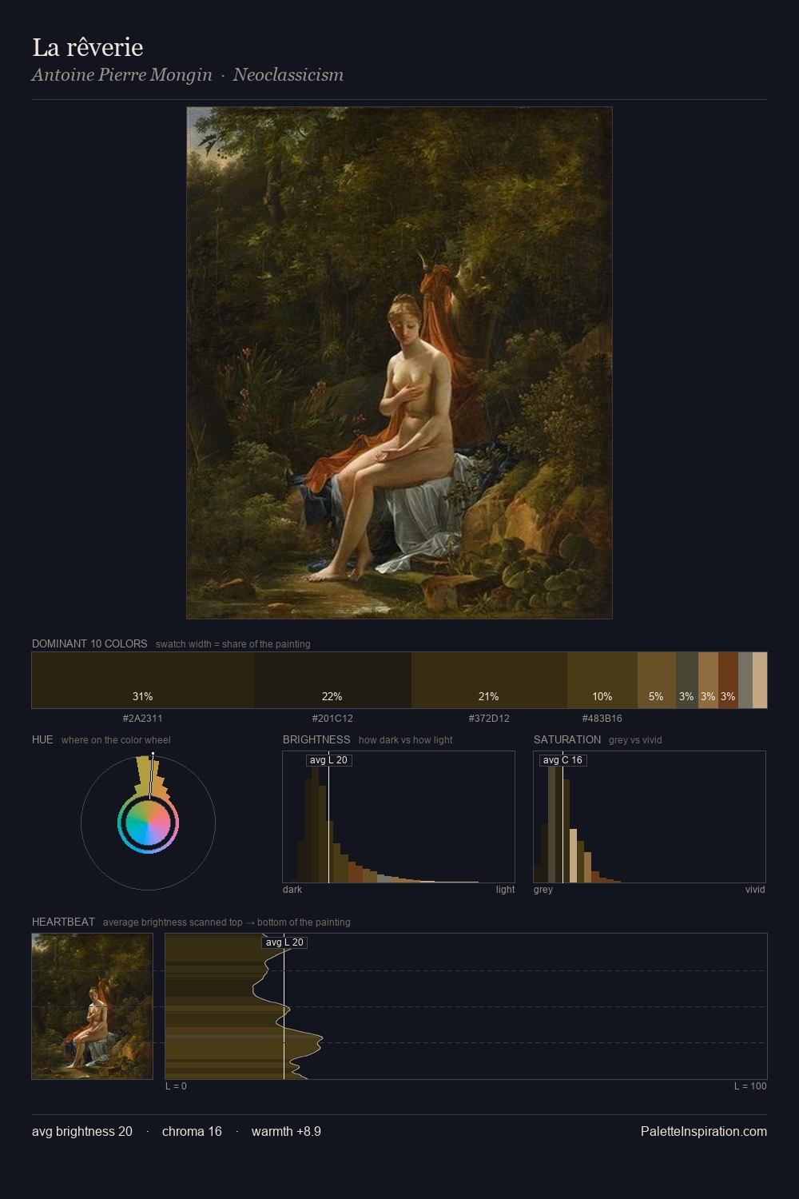Click the 'DOMINANT 10 COLORS' heading
The height and width of the screenshot is (1199, 799).
[x=89, y=643]
